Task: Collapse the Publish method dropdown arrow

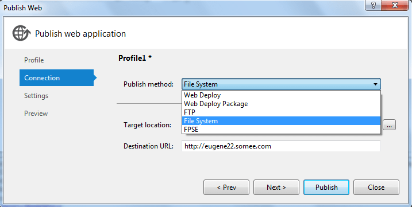Action: pyautogui.click(x=375, y=84)
